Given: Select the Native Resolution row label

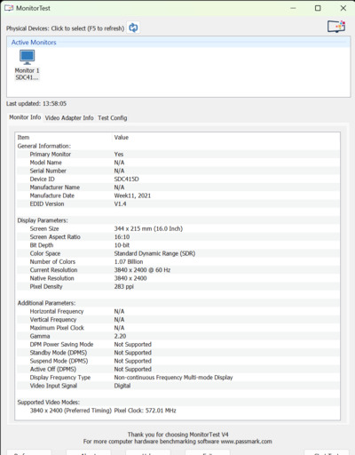Looking at the screenshot, I should point(51,278).
